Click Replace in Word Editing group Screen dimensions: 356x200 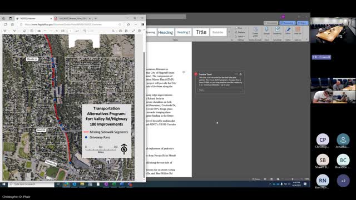pyautogui.click(x=240, y=32)
